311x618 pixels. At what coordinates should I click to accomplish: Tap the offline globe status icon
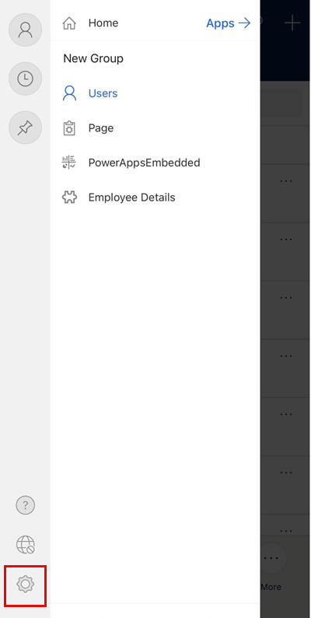point(25,545)
